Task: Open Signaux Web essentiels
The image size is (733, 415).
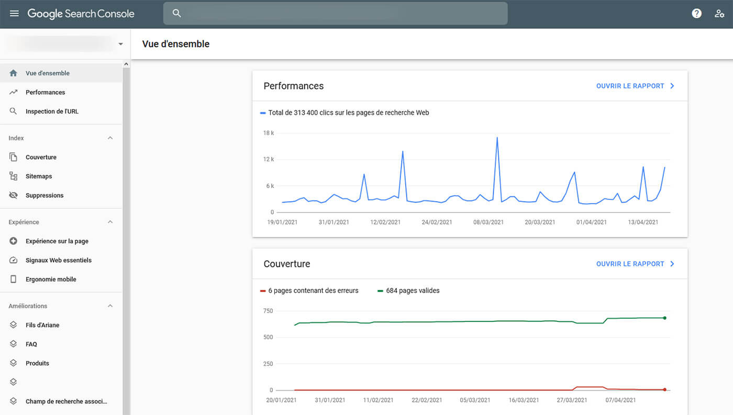Action: tap(61, 260)
